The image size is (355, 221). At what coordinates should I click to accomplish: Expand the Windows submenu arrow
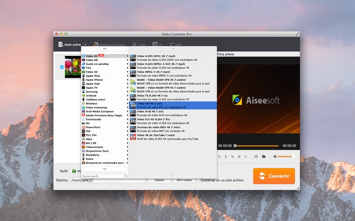[127, 103]
